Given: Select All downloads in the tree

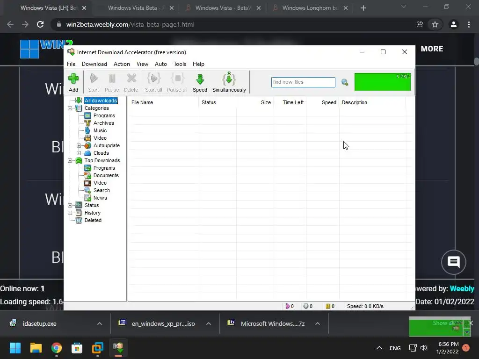Looking at the screenshot, I should [x=101, y=101].
